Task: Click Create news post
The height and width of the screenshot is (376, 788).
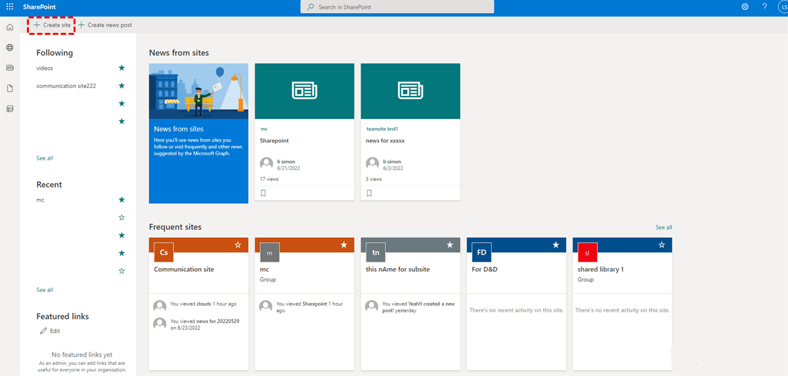Action: coord(105,25)
